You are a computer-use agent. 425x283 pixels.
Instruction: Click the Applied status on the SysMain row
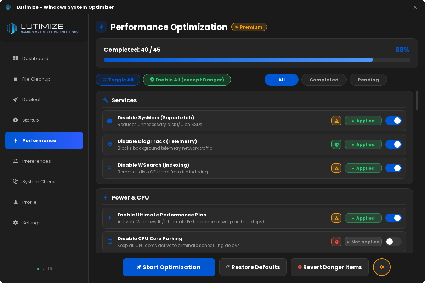pos(363,121)
